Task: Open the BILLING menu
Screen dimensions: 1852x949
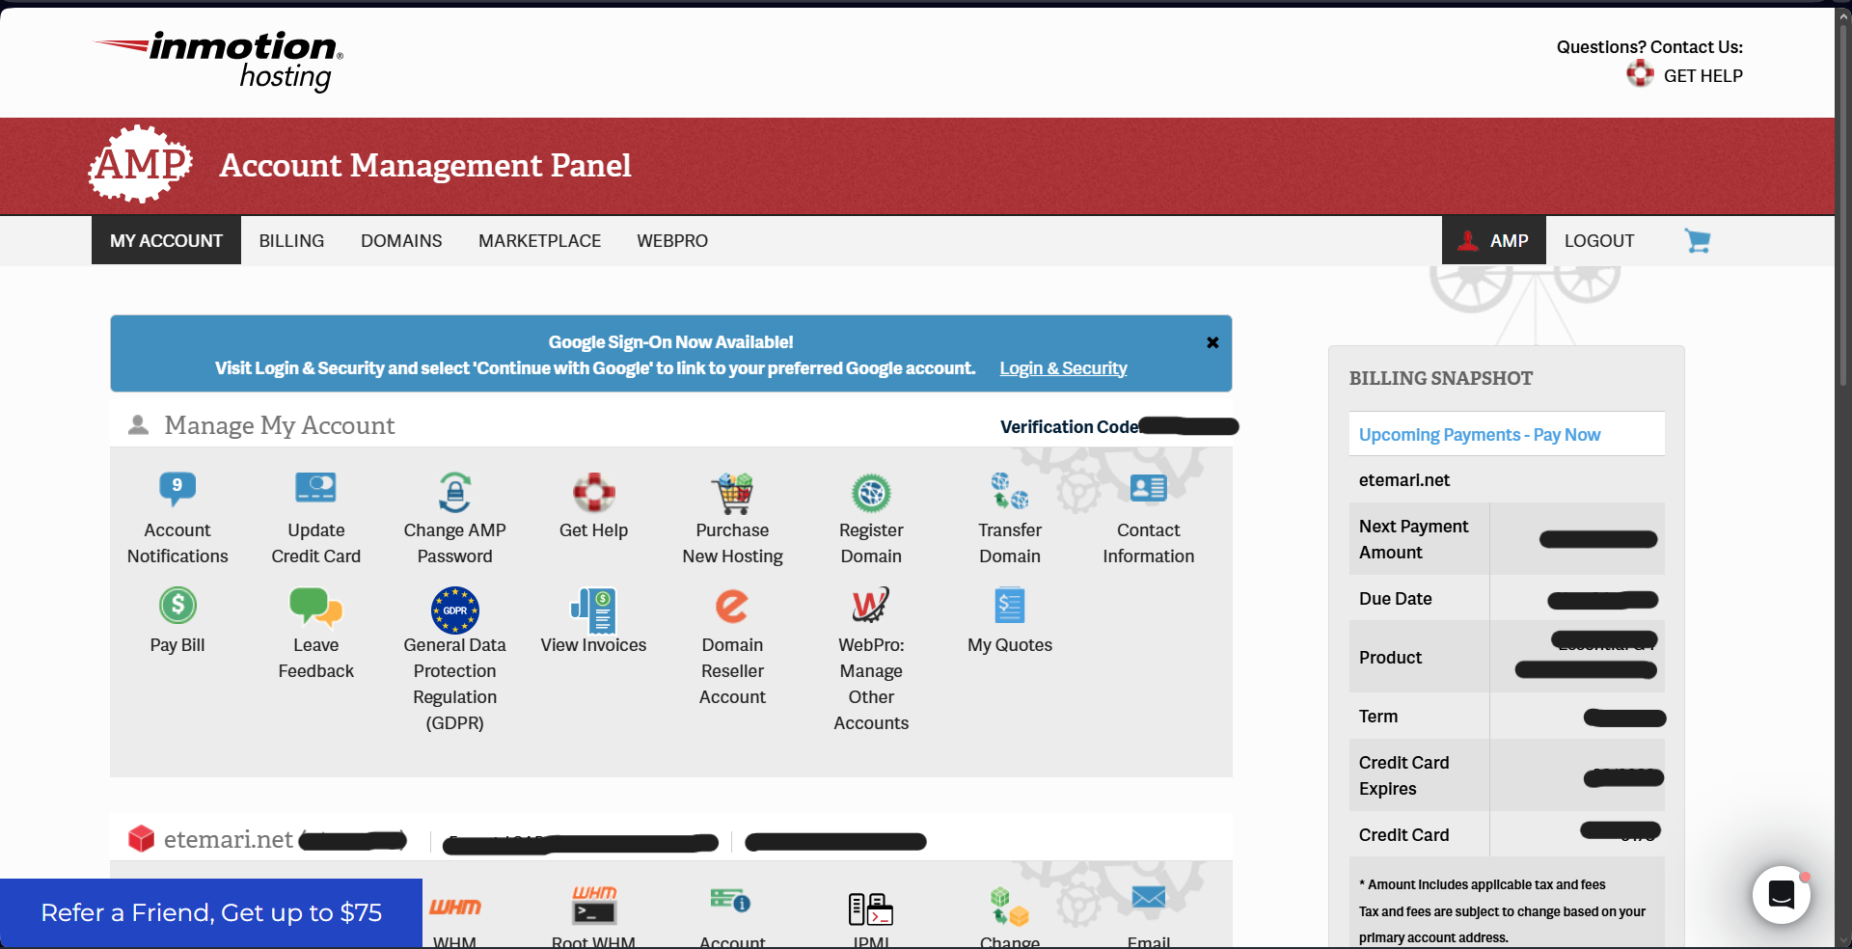Action: tap(291, 240)
